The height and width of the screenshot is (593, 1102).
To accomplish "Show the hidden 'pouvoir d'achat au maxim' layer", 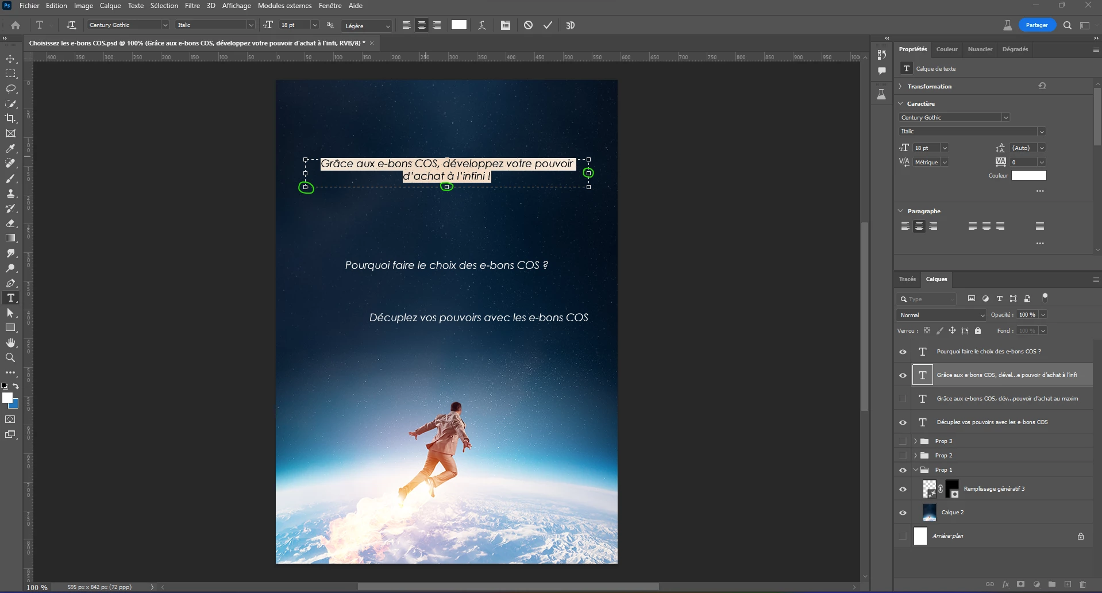I will click(903, 399).
